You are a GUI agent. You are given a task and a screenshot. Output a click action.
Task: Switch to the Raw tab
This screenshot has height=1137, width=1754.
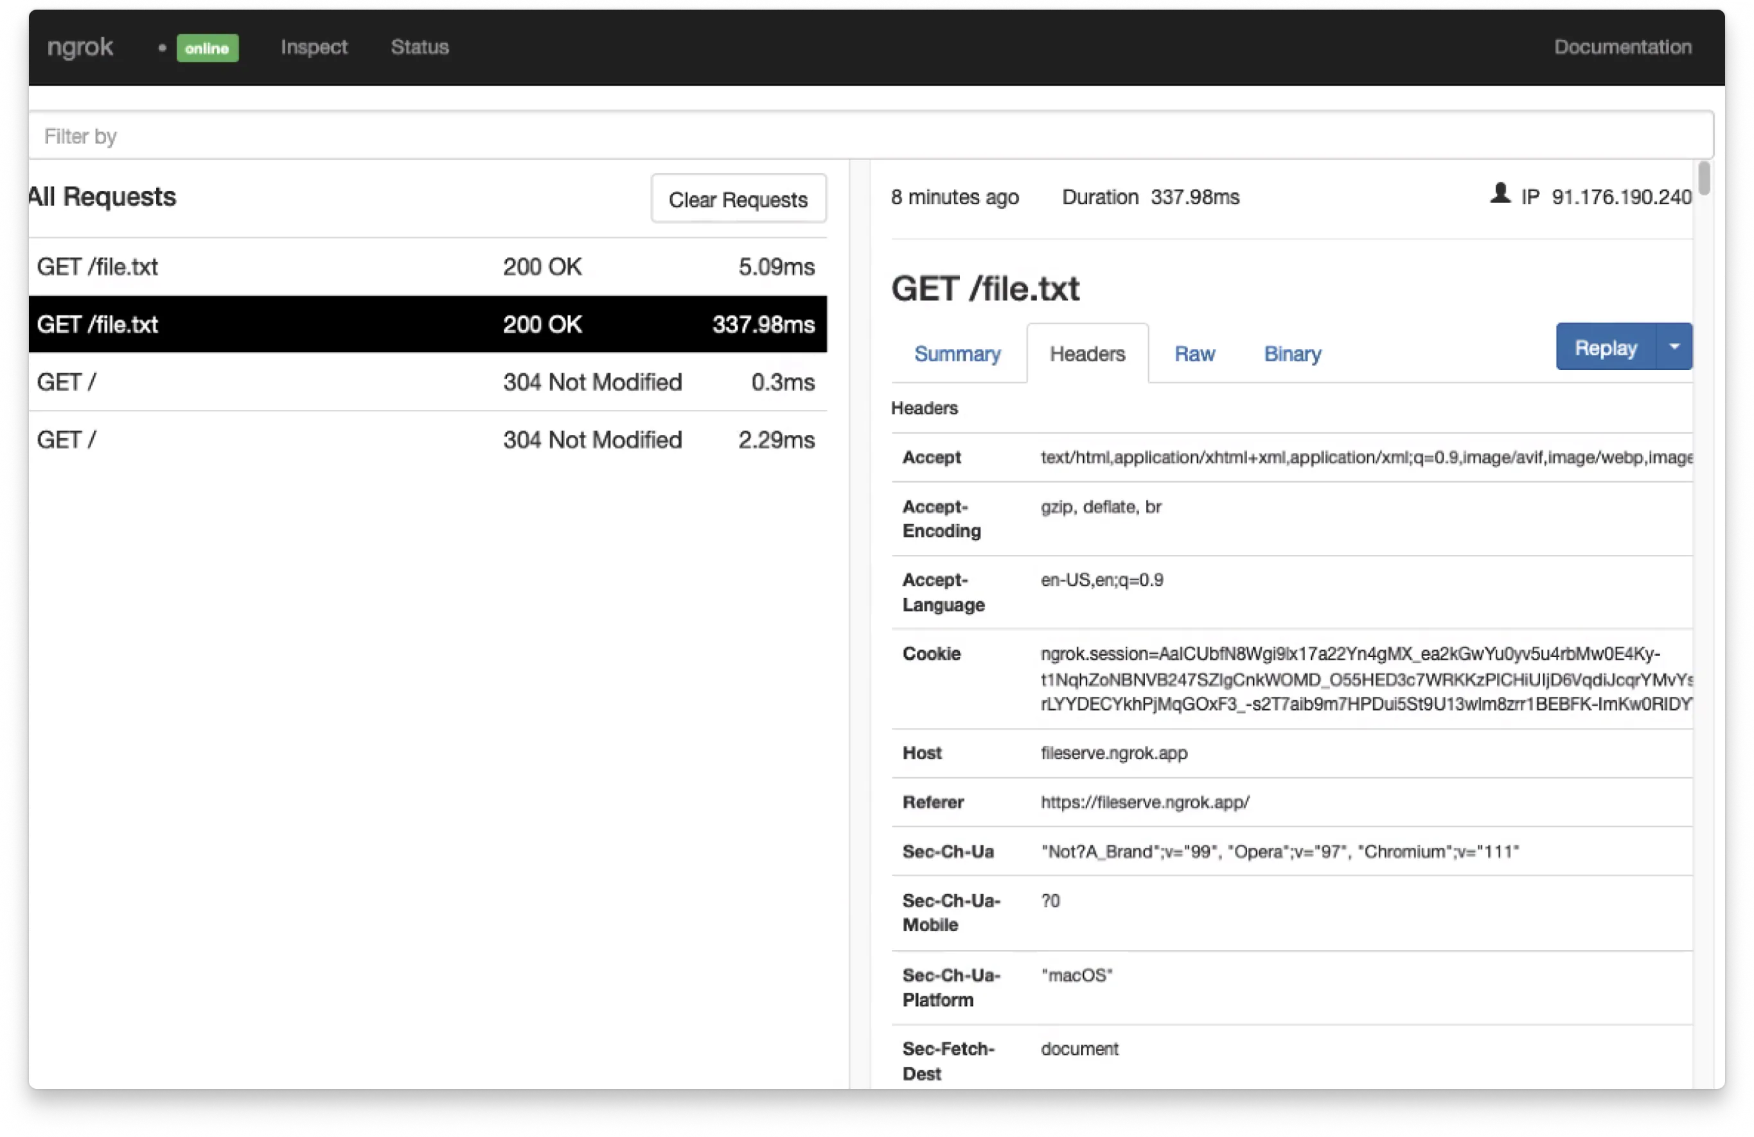(x=1194, y=354)
